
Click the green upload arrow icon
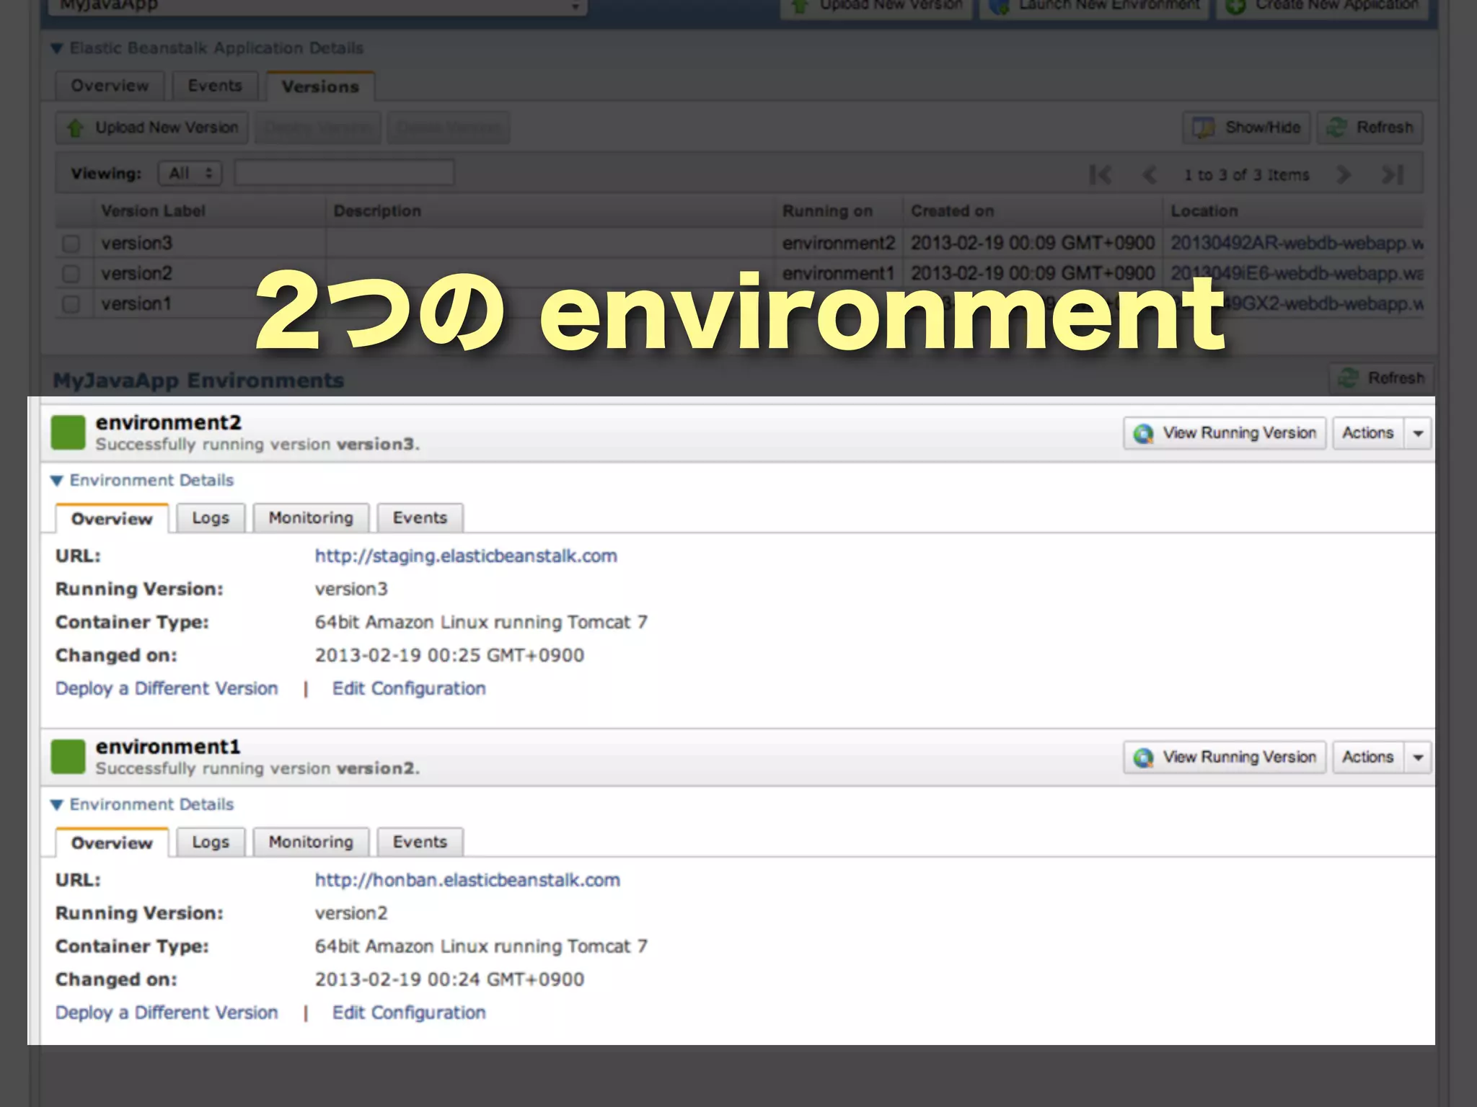pyautogui.click(x=75, y=128)
